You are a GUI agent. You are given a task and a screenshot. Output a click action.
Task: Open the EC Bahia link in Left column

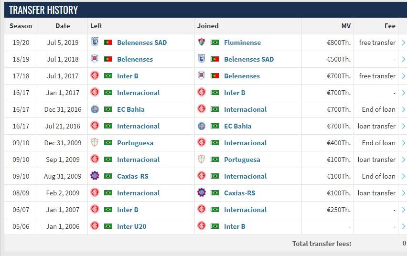(130, 109)
